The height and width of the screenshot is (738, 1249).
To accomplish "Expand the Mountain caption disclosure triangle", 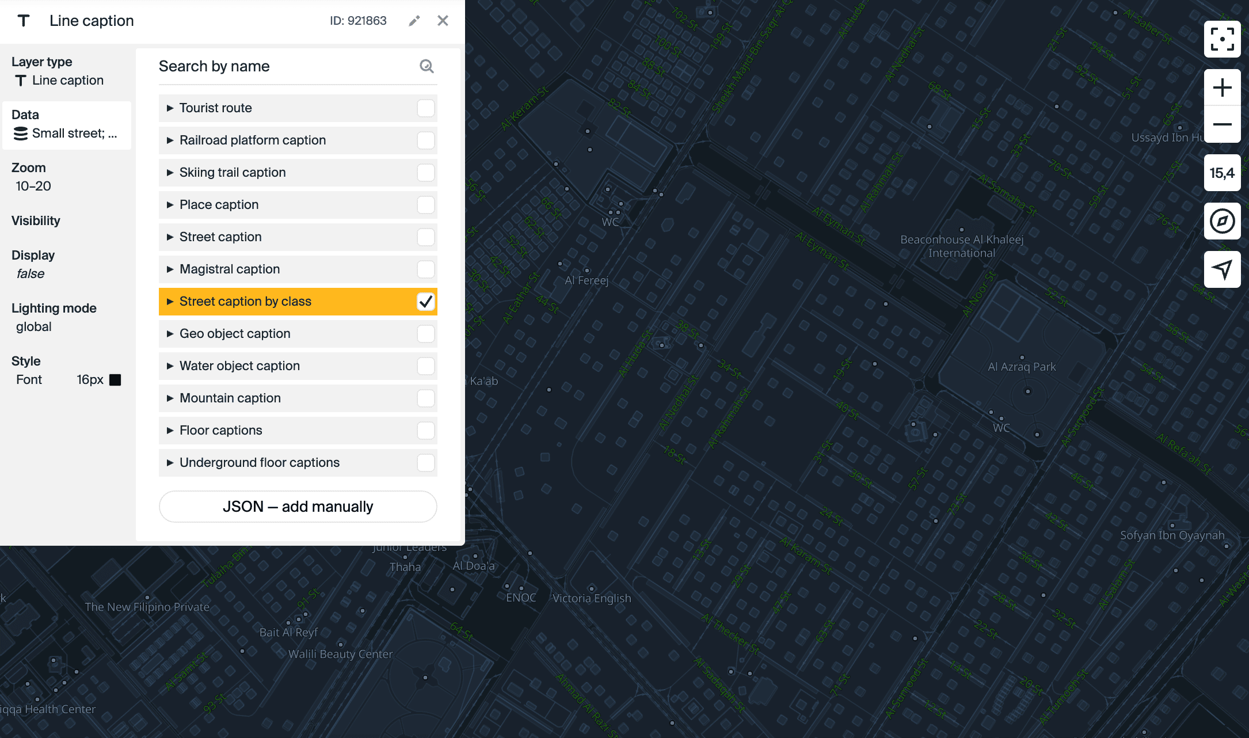I will tap(170, 398).
